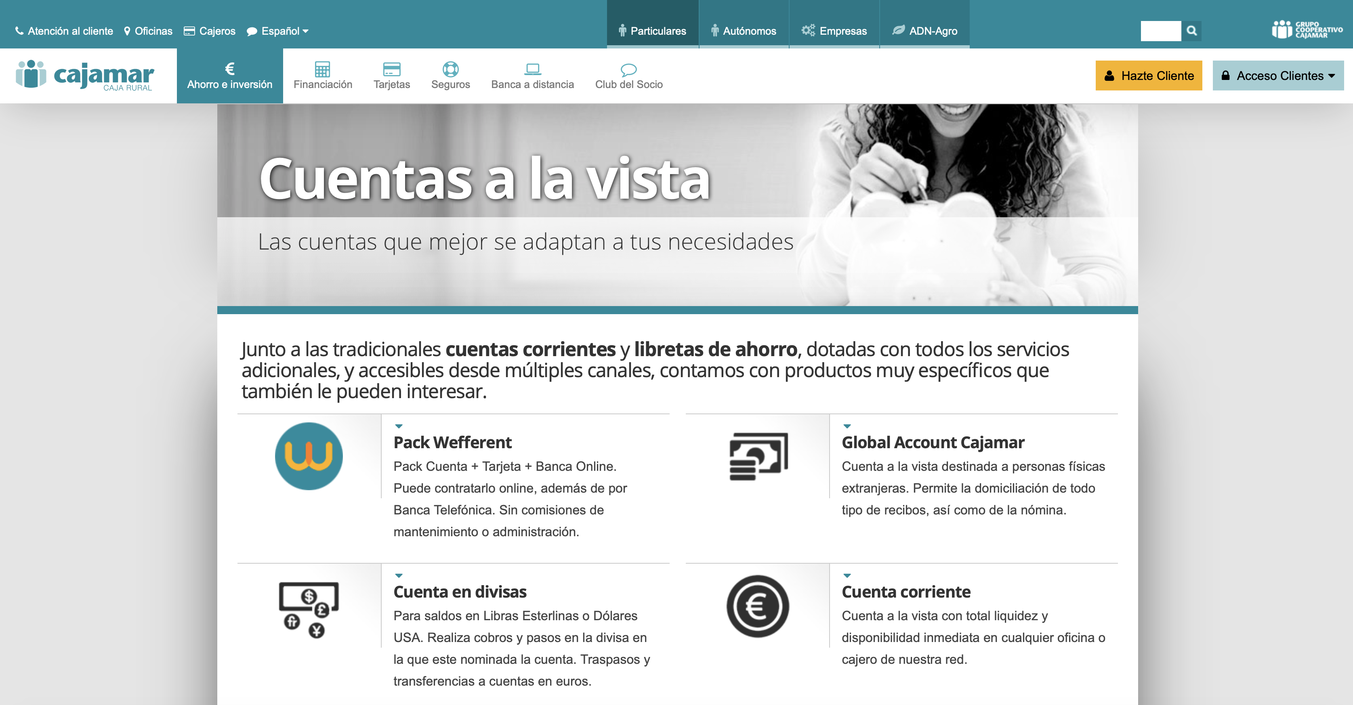Screen dimensions: 1353x705
Task: Click the gears icon on the Empresas tab
Action: (808, 30)
